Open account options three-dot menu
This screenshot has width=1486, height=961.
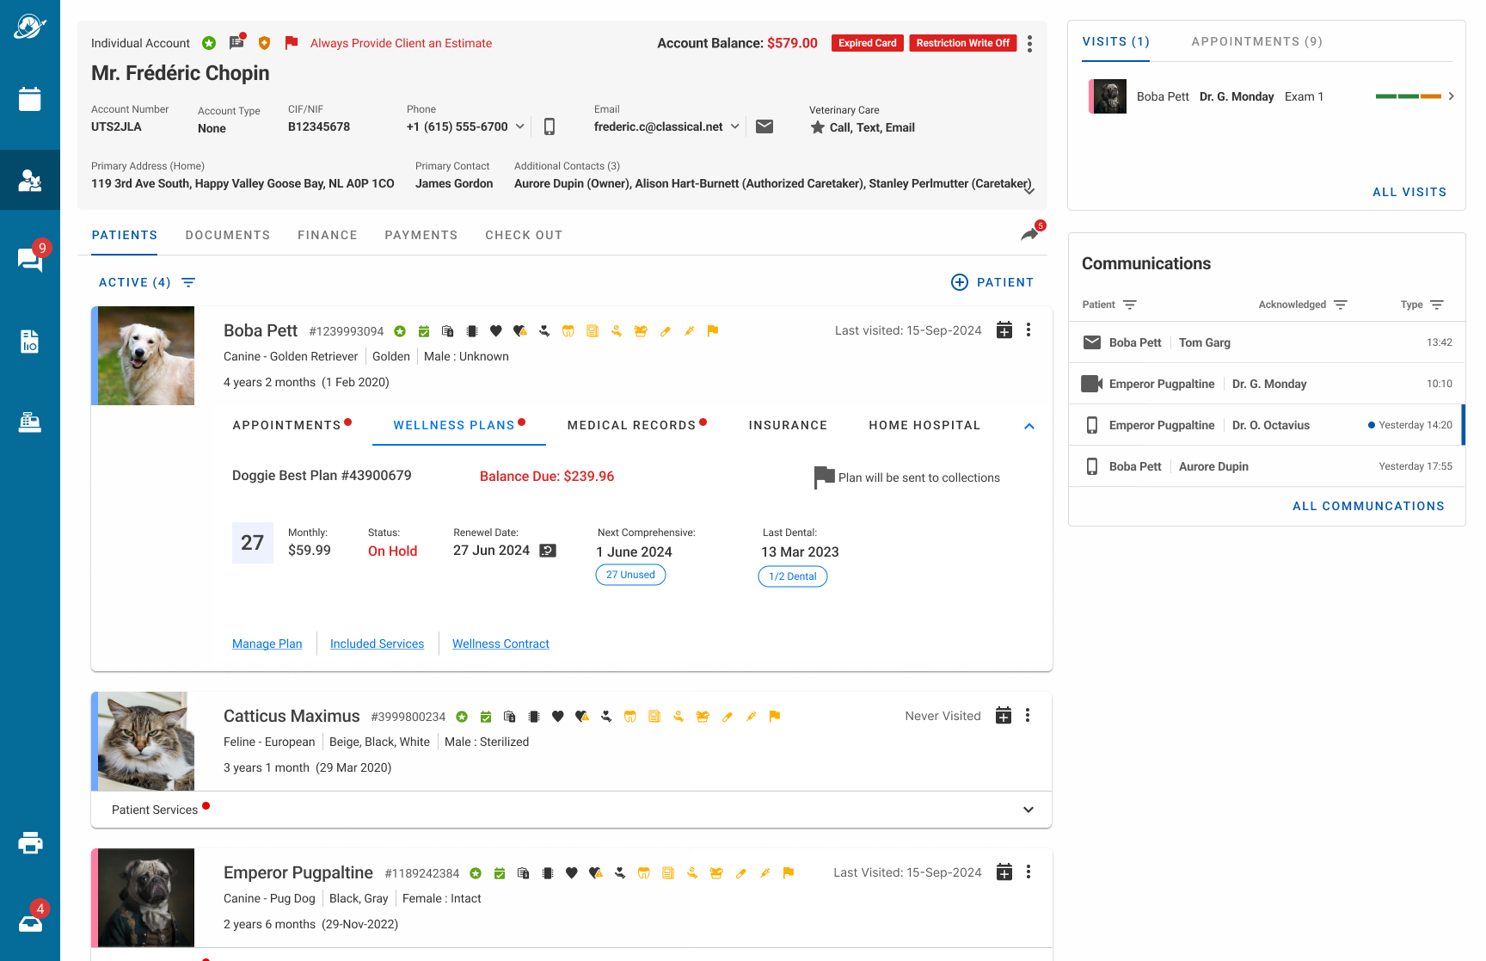pos(1029,44)
